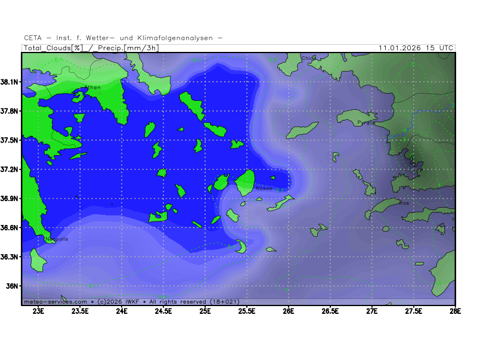Click the 24.5E longitude tick label
The image size is (477, 358).
pos(163,311)
